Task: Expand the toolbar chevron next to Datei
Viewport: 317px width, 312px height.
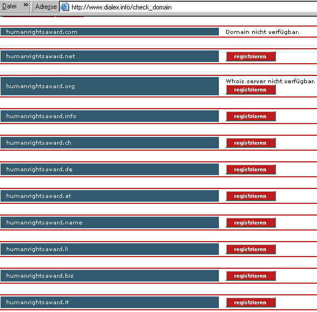Action: pos(25,5)
